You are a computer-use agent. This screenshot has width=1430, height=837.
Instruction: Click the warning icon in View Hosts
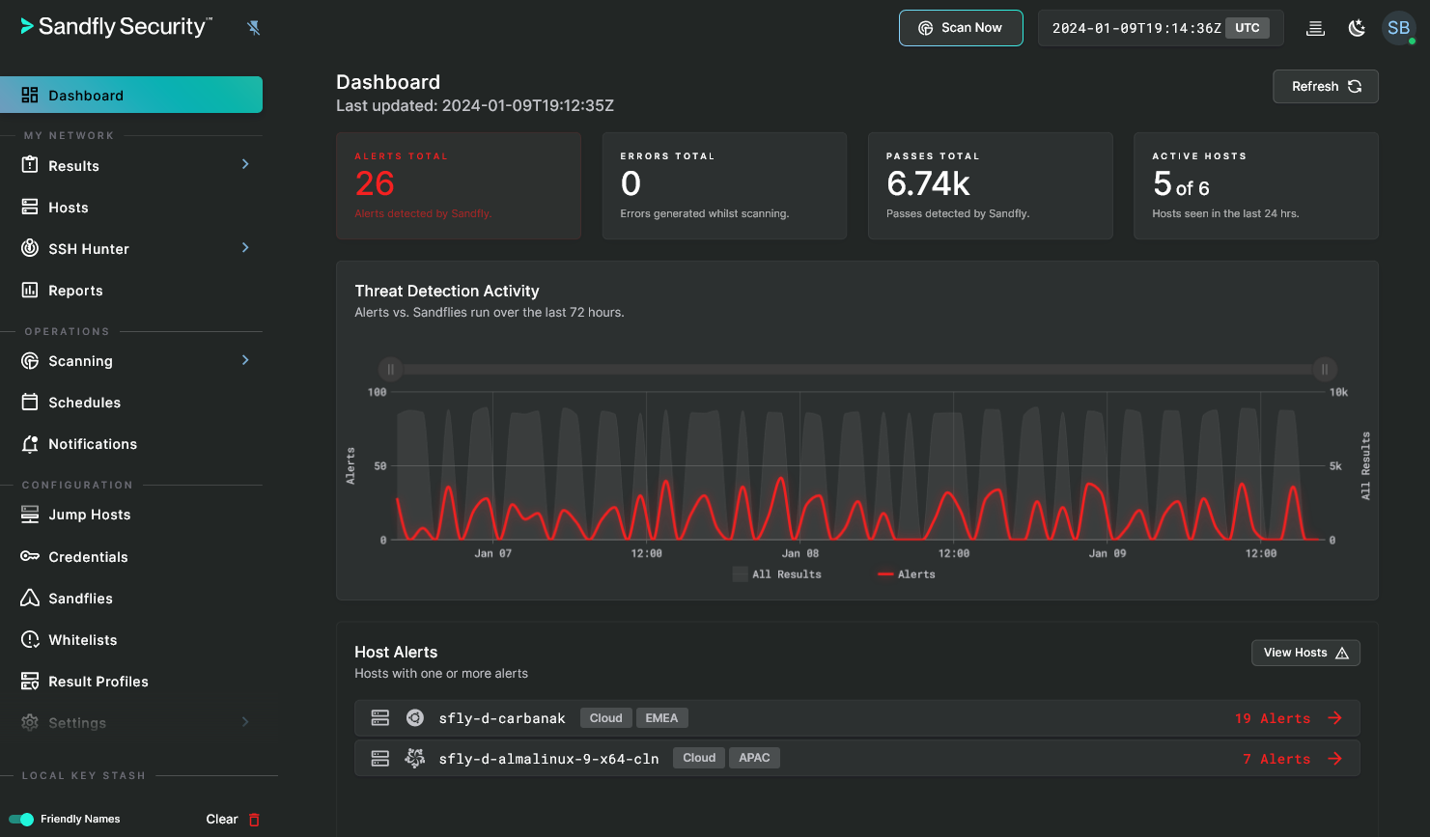pyautogui.click(x=1342, y=653)
